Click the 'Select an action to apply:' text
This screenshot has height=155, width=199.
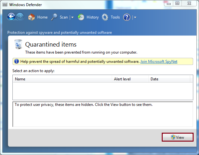33,71
